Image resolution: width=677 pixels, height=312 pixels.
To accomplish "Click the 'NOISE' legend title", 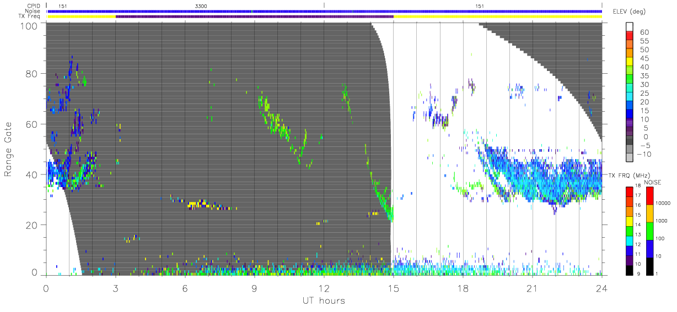I will (x=653, y=182).
